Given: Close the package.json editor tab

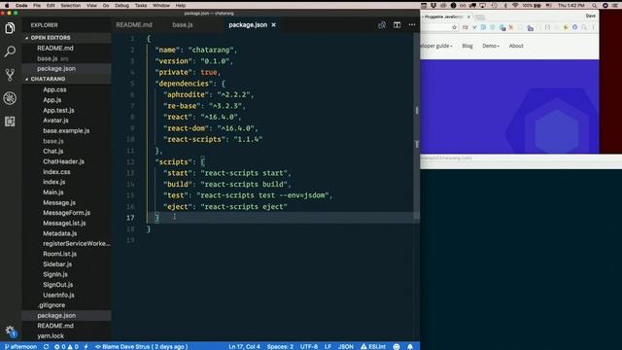Looking at the screenshot, I should coord(274,25).
